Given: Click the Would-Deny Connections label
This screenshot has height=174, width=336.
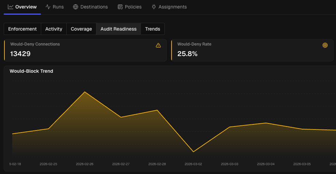Looking at the screenshot, I should tap(35, 44).
